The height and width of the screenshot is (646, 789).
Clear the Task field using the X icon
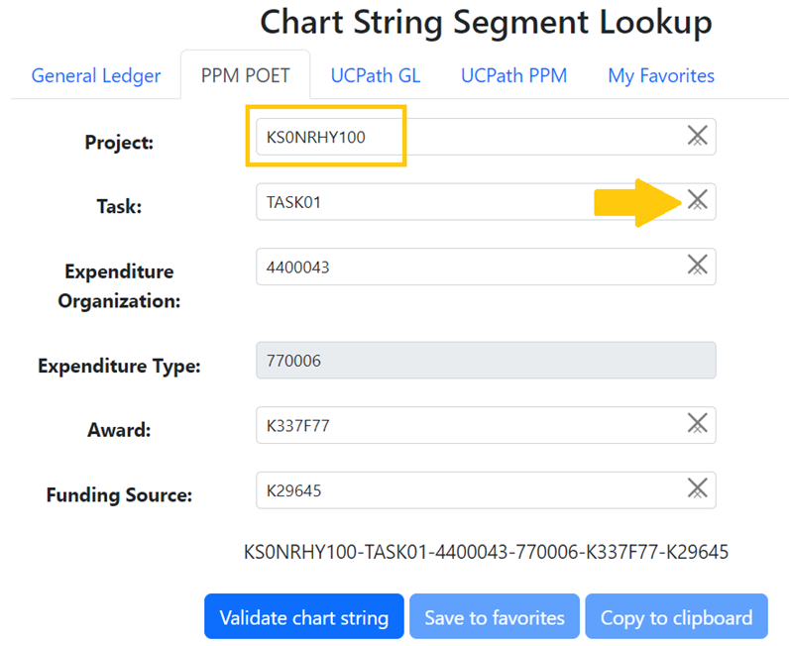pos(697,201)
